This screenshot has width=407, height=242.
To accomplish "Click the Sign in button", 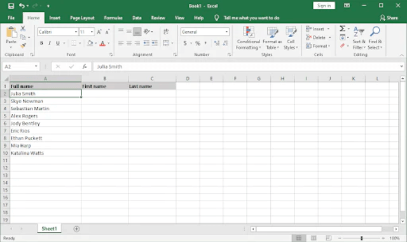I will pos(324,6).
